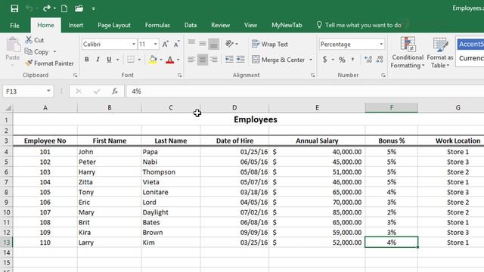Click Decrease Indent icon

pyautogui.click(x=229, y=60)
